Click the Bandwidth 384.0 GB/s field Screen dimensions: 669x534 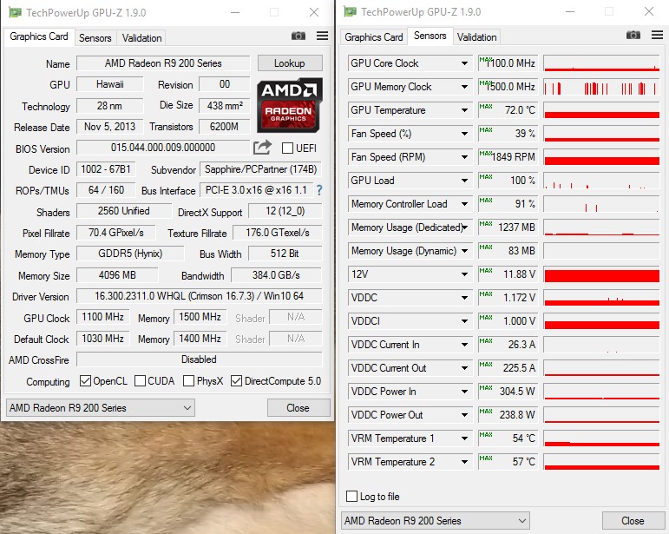277,275
